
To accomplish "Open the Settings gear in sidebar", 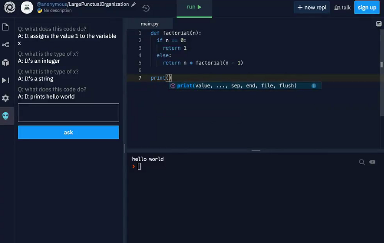I will (5, 98).
